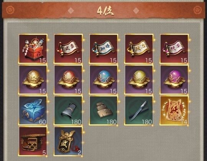This screenshot has width=207, height=161.
Task: Tap the 武 helmet charm item
Action: 68,141
